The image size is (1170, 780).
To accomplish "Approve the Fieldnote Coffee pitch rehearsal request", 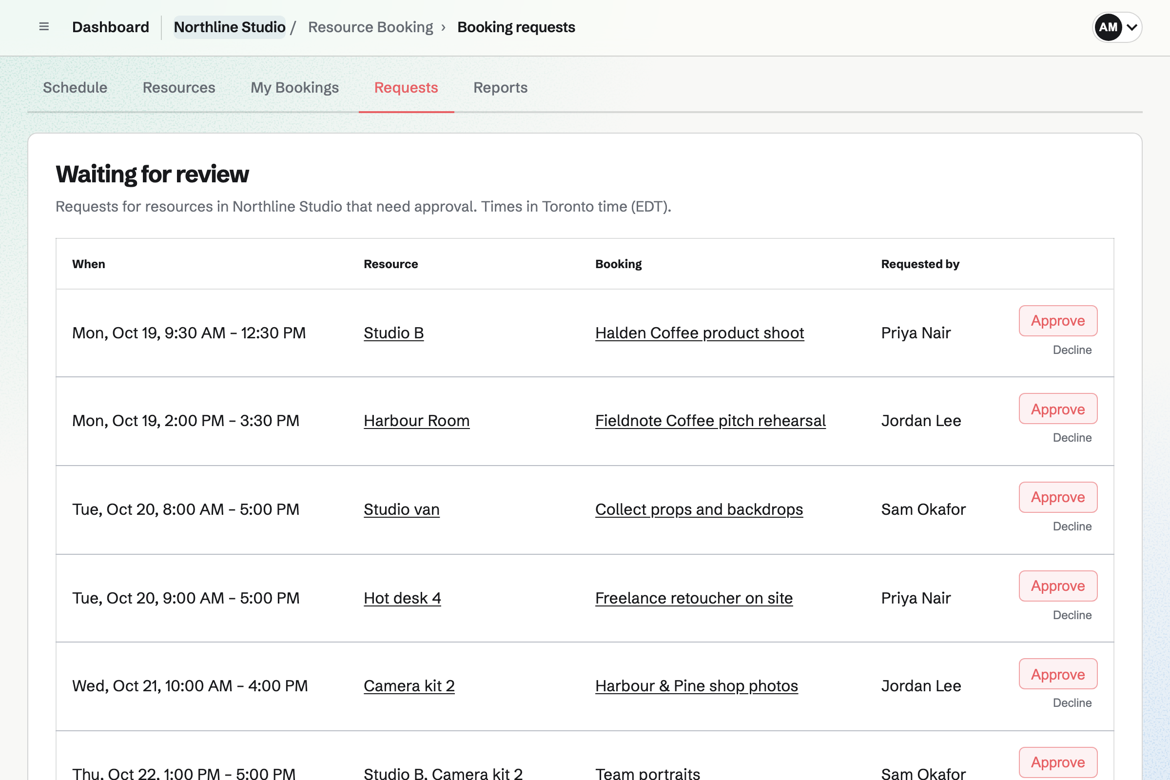I will 1058,409.
